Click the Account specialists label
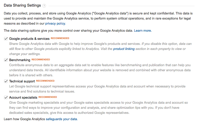Image resolution: width=211 pixels, height=126 pixels. coord(23,98)
